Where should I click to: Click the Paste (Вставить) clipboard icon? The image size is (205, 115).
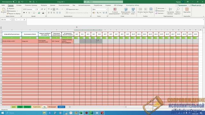click(x=4, y=10)
